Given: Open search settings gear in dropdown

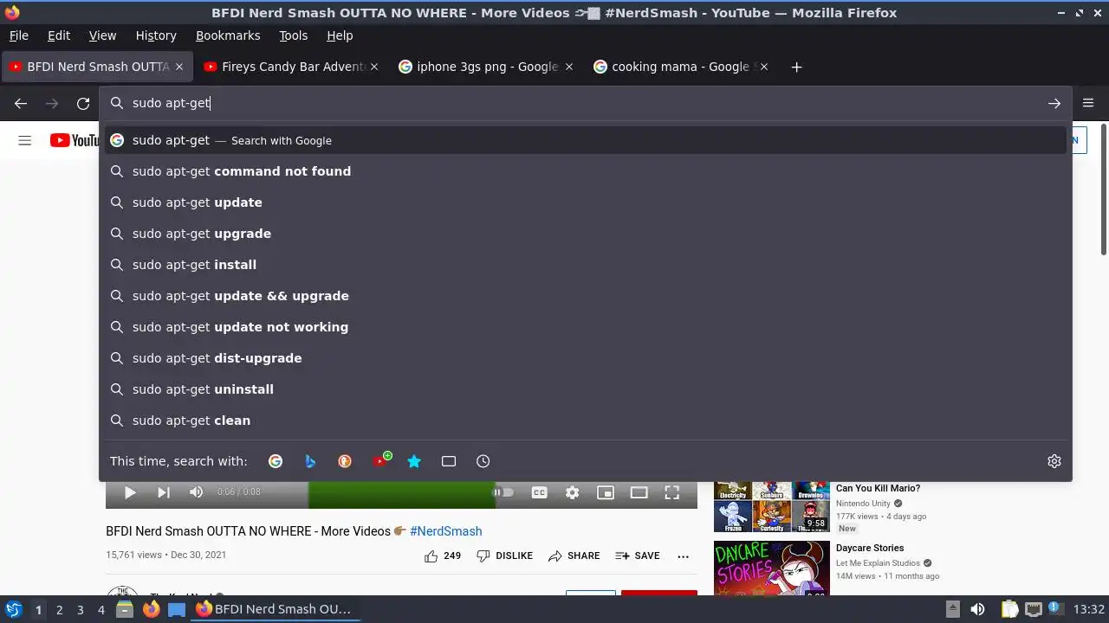Looking at the screenshot, I should (x=1054, y=461).
